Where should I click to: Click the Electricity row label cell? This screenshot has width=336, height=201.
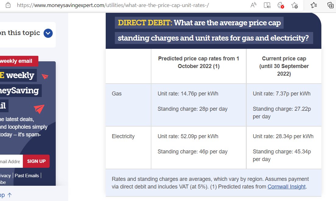click(128, 148)
